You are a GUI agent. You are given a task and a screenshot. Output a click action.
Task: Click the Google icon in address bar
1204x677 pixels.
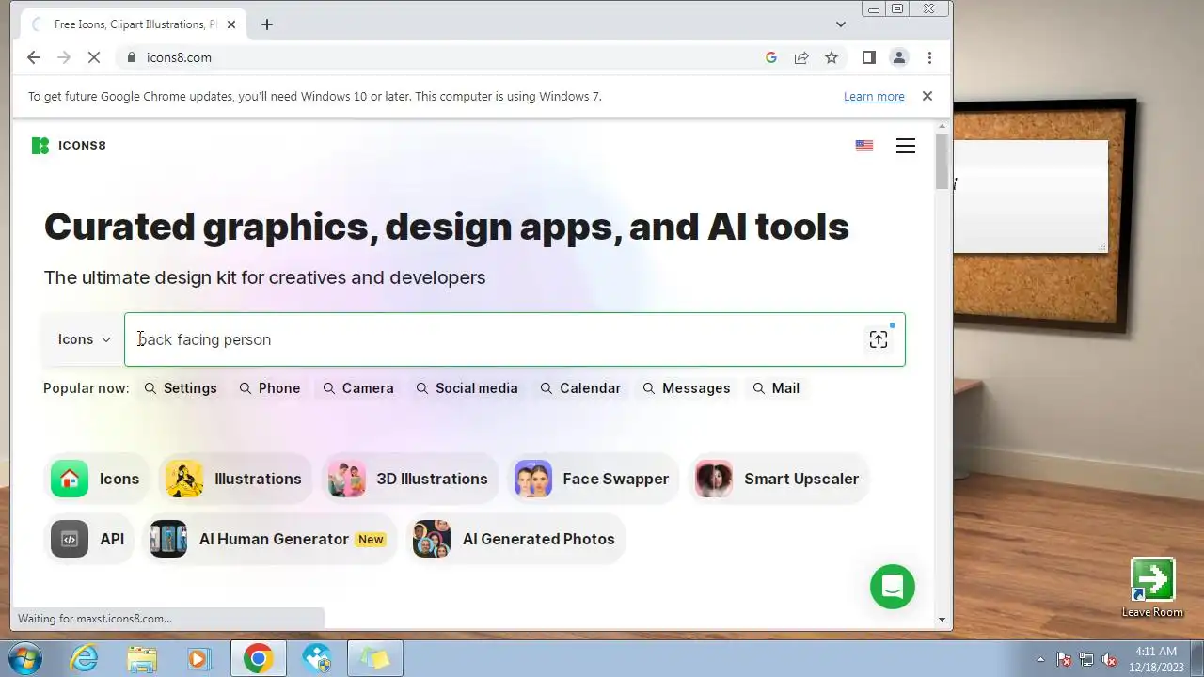771,57
